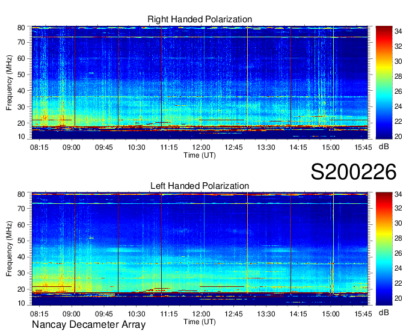
Task: Click the 50 MHz tick on the top plot
Action: click(21, 75)
